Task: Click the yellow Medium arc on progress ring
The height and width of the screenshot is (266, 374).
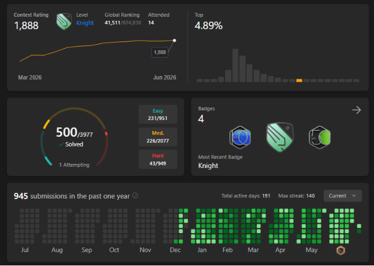Action: [x=47, y=124]
